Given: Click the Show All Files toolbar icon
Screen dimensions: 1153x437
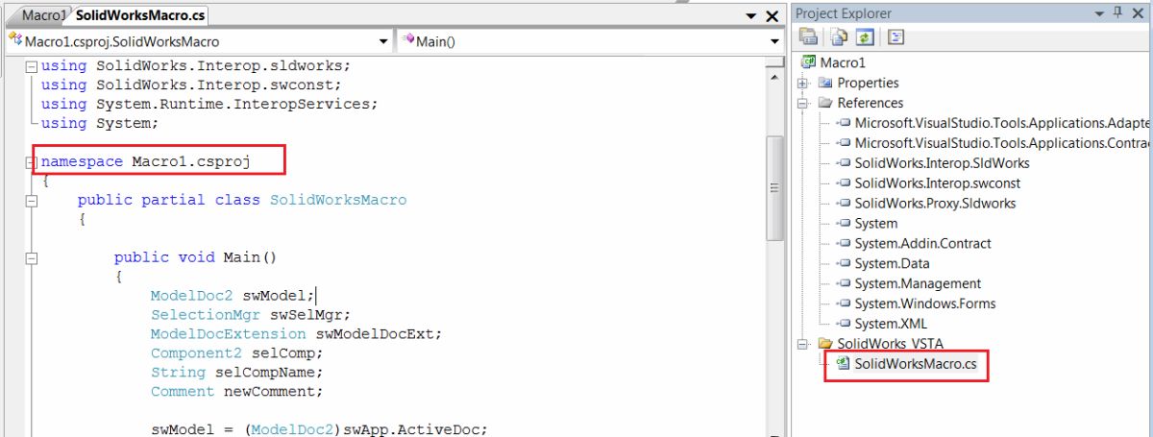Looking at the screenshot, I should click(x=839, y=37).
